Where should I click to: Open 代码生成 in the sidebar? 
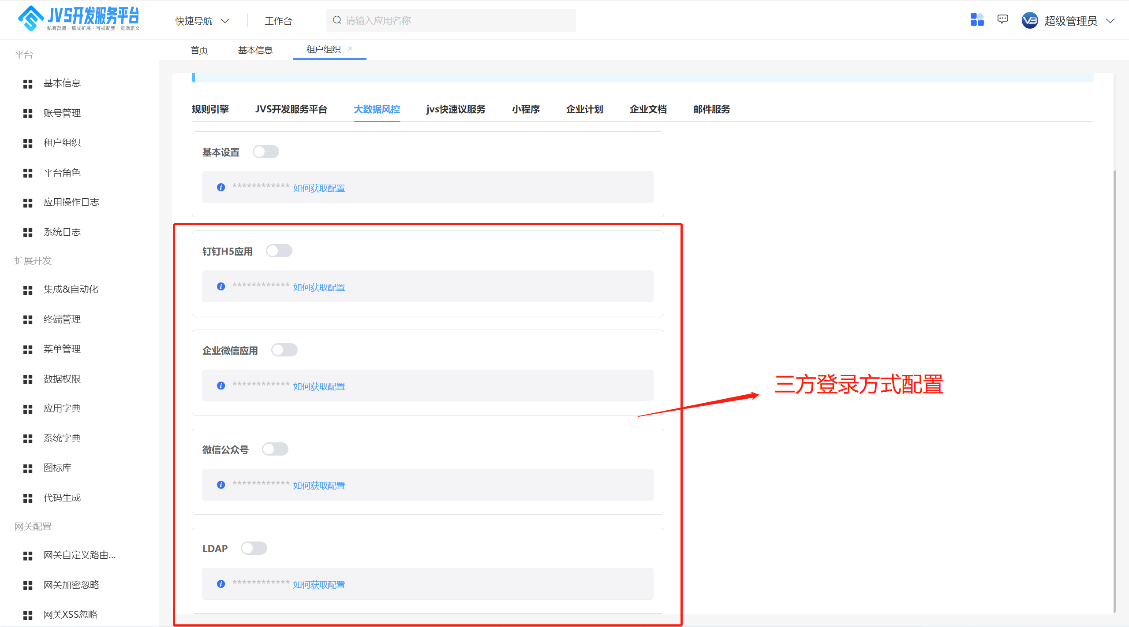click(62, 498)
